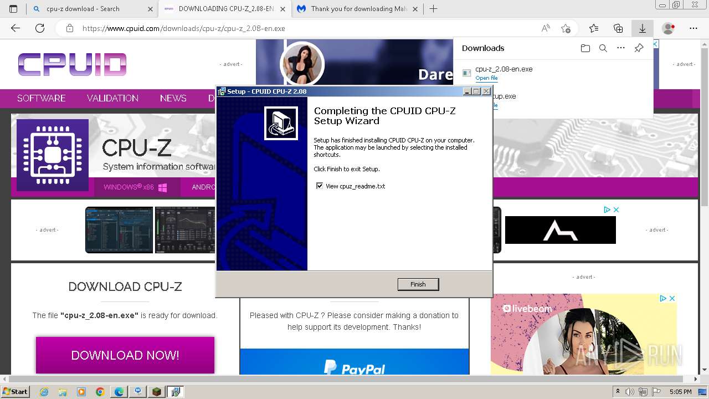Click the Finish button in setup wizard
The image size is (709, 399).
coord(418,284)
